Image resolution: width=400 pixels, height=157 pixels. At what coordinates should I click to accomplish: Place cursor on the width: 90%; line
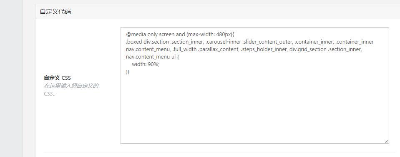coord(146,64)
